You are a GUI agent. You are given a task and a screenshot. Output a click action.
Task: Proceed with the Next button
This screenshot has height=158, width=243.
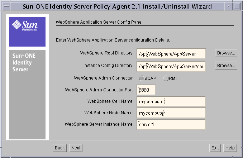pyautogui.click(x=76, y=148)
